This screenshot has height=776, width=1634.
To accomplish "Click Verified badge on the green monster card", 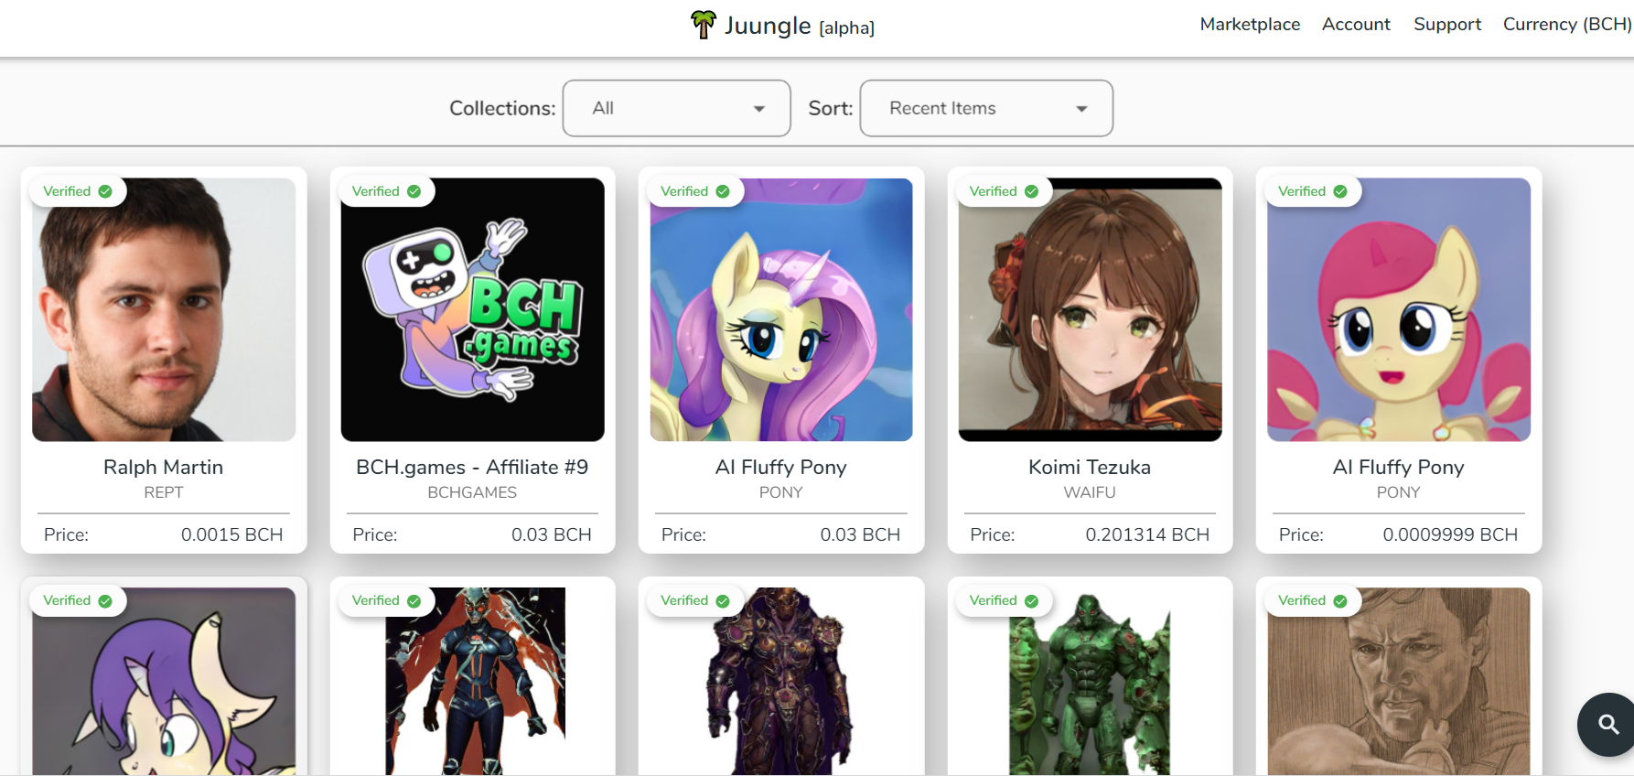I will [x=1004, y=600].
